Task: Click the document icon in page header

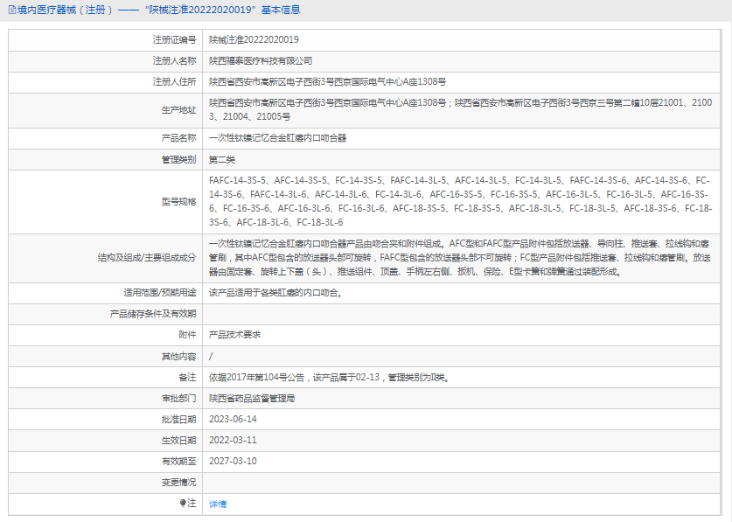Action: click(x=12, y=10)
